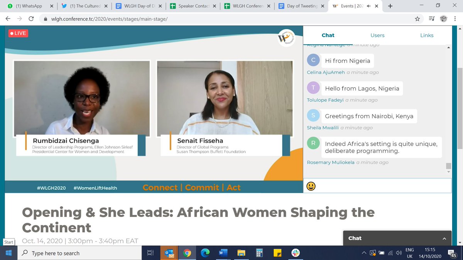Image resolution: width=463 pixels, height=260 pixels.
Task: Open Google Chrome from the taskbar
Action: pyautogui.click(x=187, y=253)
